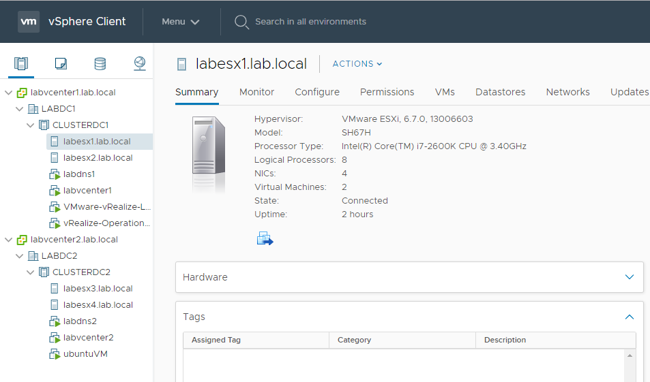
Task: Click the 'VMware ESXi, 6.7.0, 13006603' value
Action: 407,119
